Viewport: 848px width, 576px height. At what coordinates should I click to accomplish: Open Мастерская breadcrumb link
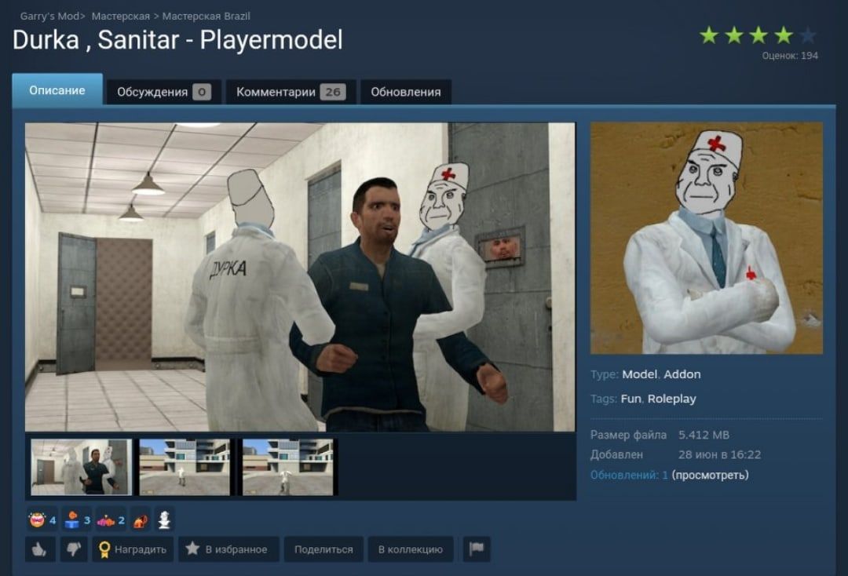pos(121,16)
